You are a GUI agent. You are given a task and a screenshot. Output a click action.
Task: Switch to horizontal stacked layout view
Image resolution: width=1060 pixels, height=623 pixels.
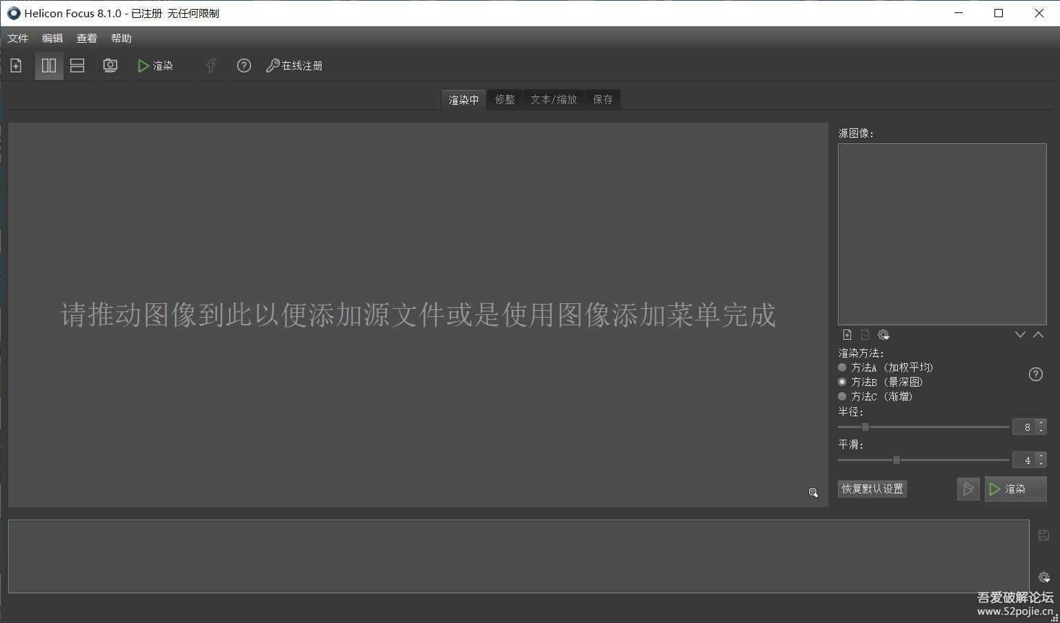coord(77,65)
